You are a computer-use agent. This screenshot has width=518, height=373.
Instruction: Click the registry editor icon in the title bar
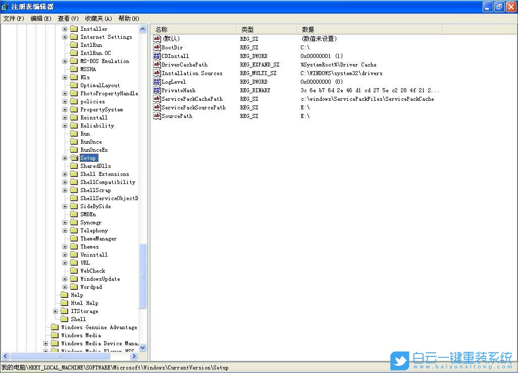pyautogui.click(x=5, y=6)
